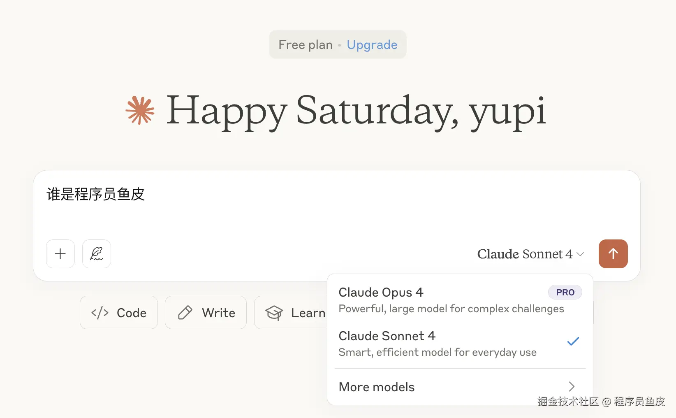Click the pencil icon on Write
Image resolution: width=676 pixels, height=418 pixels.
click(185, 313)
